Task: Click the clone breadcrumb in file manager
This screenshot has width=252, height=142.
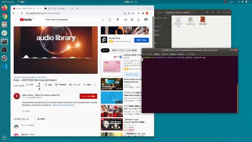Action: pos(160,12)
